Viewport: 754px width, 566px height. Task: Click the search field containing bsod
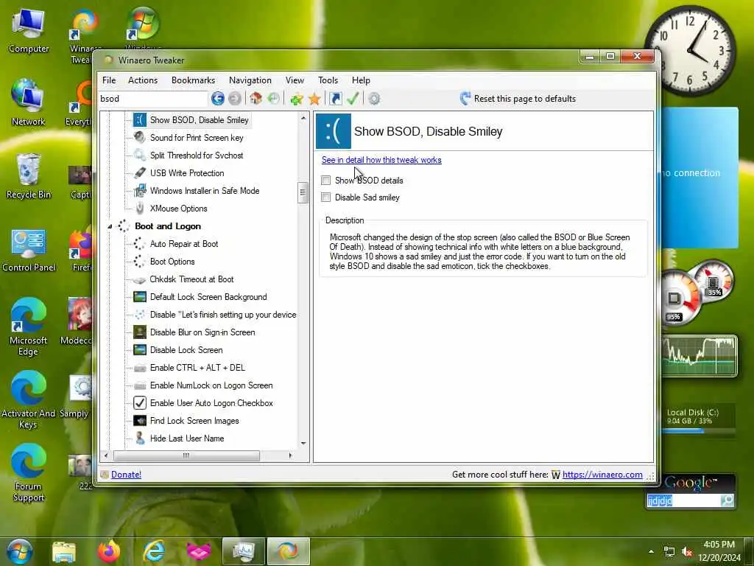(x=153, y=99)
